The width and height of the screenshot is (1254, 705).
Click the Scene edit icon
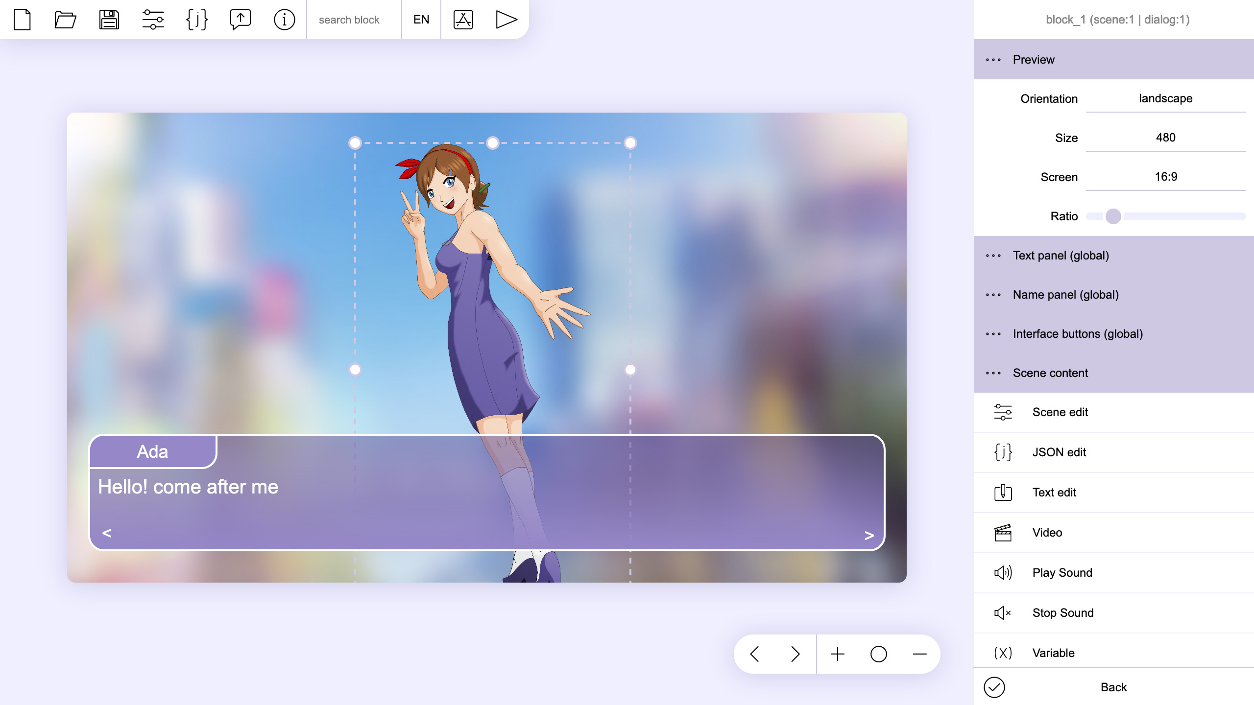(1001, 411)
